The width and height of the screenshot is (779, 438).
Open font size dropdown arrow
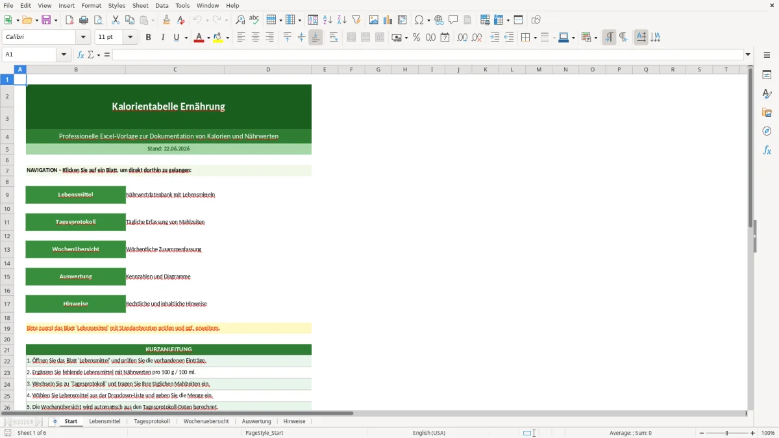130,38
